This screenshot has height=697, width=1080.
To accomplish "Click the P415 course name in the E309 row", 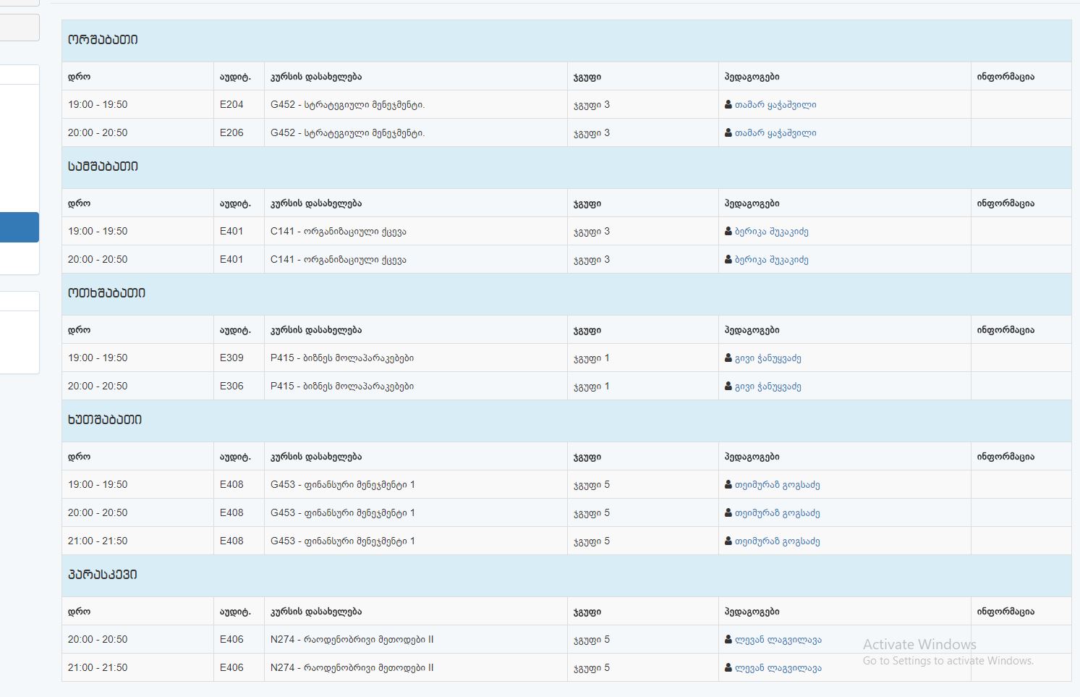I will 342,358.
